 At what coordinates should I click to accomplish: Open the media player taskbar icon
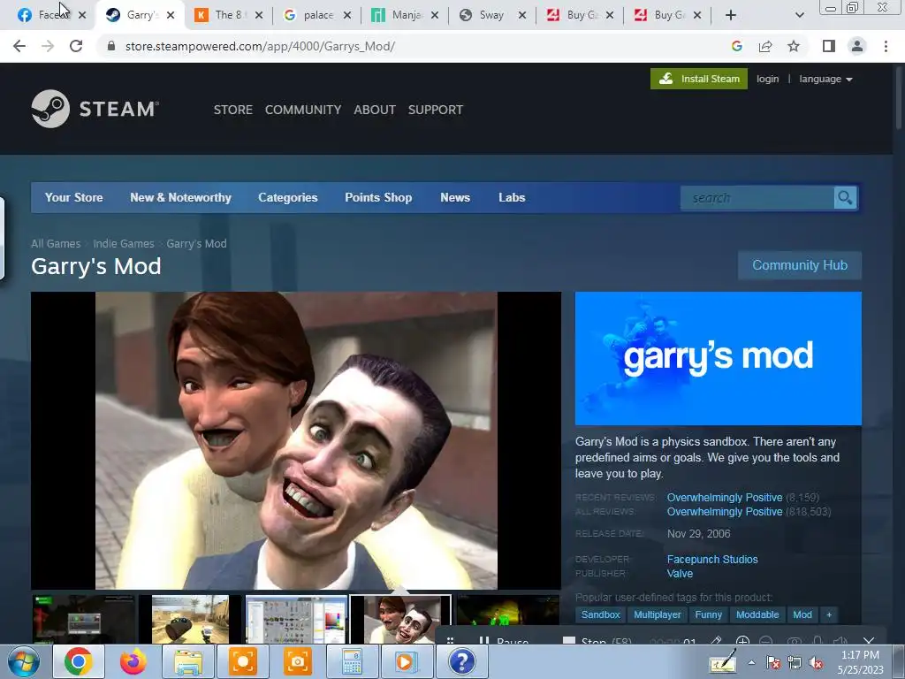click(x=406, y=661)
